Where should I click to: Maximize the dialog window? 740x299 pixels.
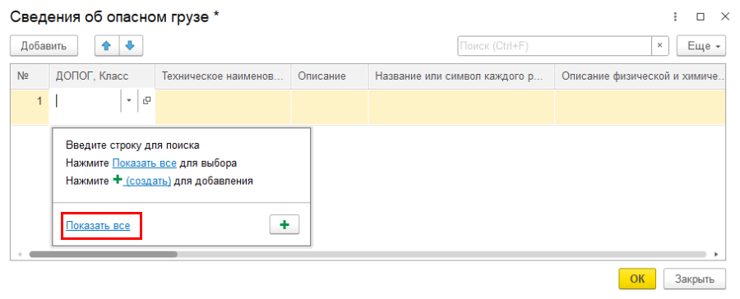click(701, 17)
